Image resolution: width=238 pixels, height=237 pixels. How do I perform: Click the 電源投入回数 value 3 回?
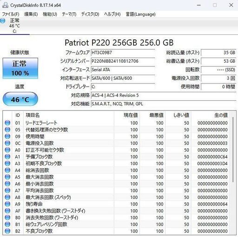(x=218, y=78)
